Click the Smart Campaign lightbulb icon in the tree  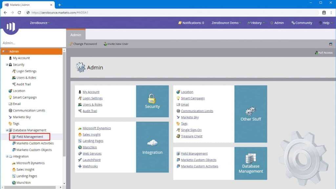(x=10, y=97)
